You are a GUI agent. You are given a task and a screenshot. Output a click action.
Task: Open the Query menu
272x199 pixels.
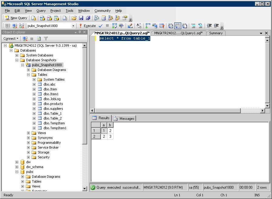point(41,11)
